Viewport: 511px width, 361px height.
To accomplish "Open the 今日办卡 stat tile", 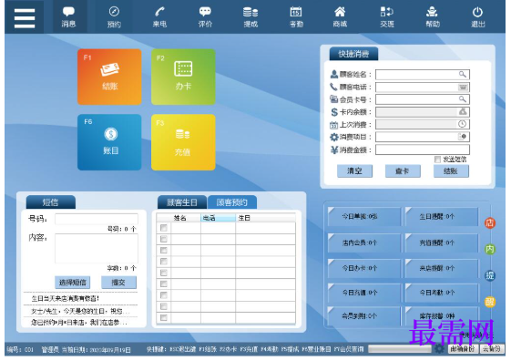I will tap(363, 268).
